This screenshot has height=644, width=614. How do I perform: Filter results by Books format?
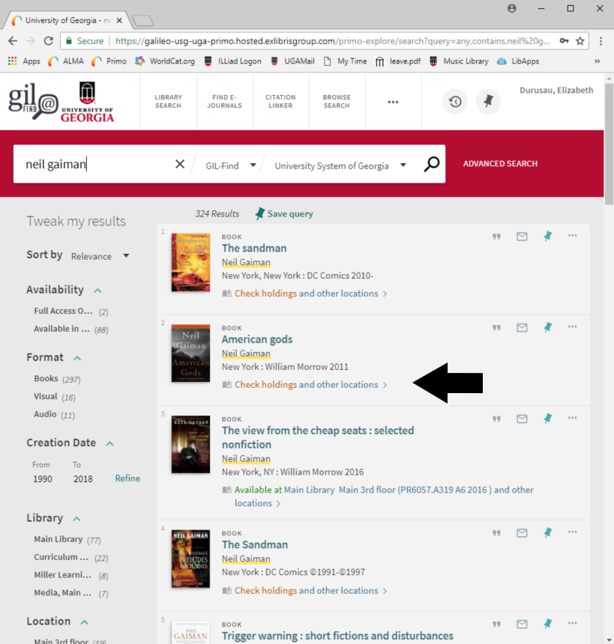tap(46, 379)
